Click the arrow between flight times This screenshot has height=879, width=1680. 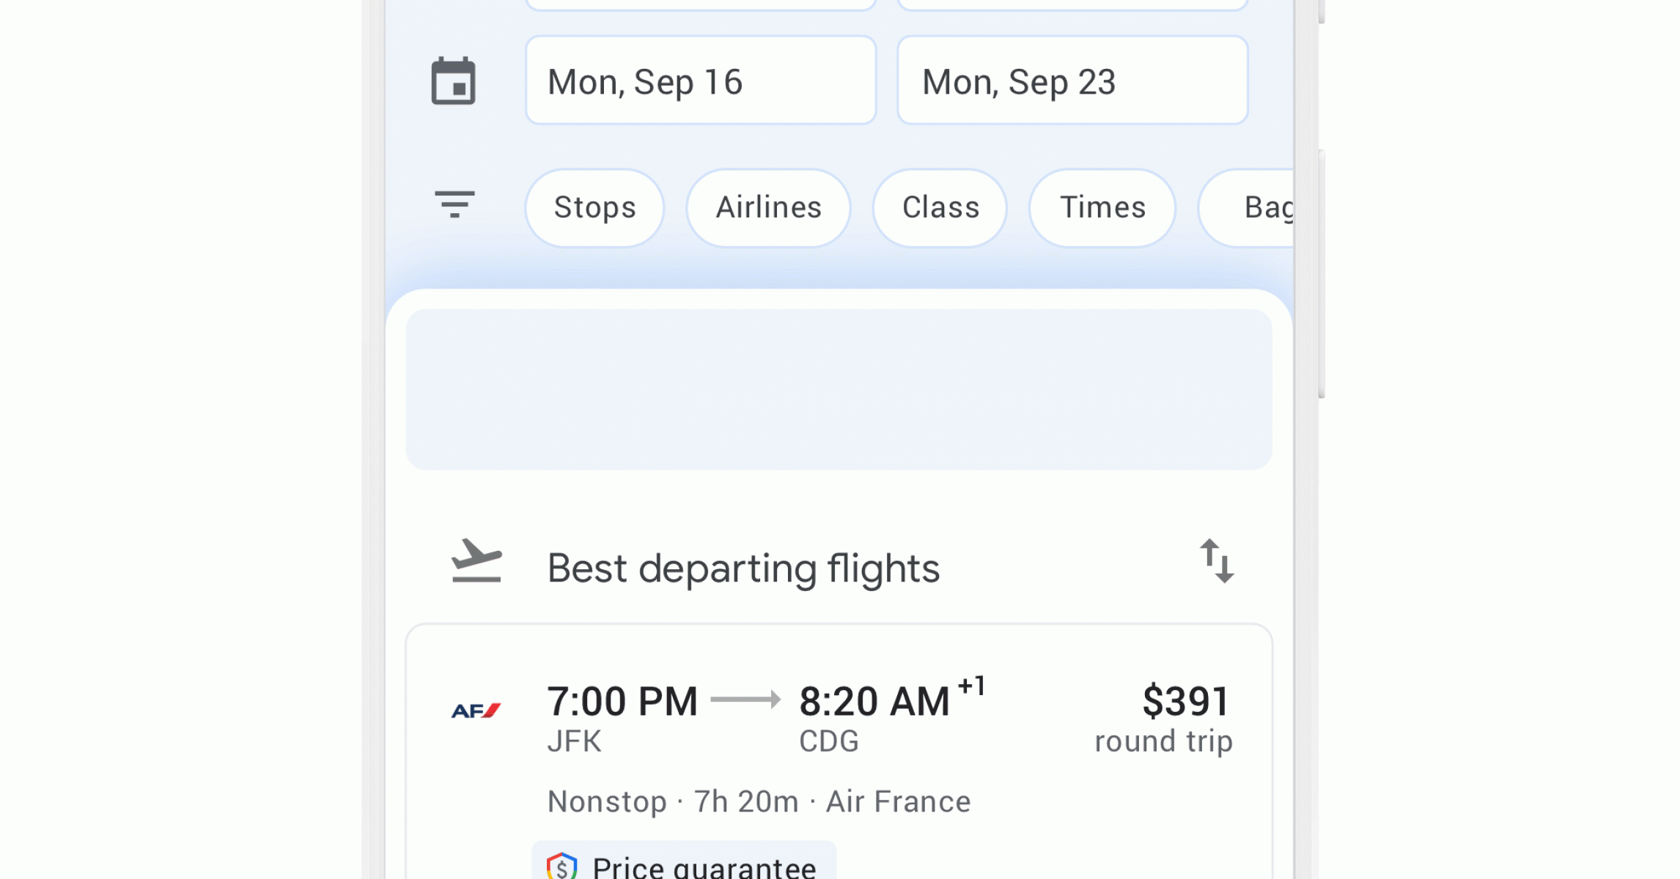click(745, 700)
